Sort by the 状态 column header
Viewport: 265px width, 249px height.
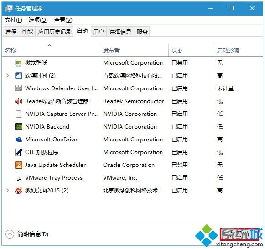coord(191,50)
